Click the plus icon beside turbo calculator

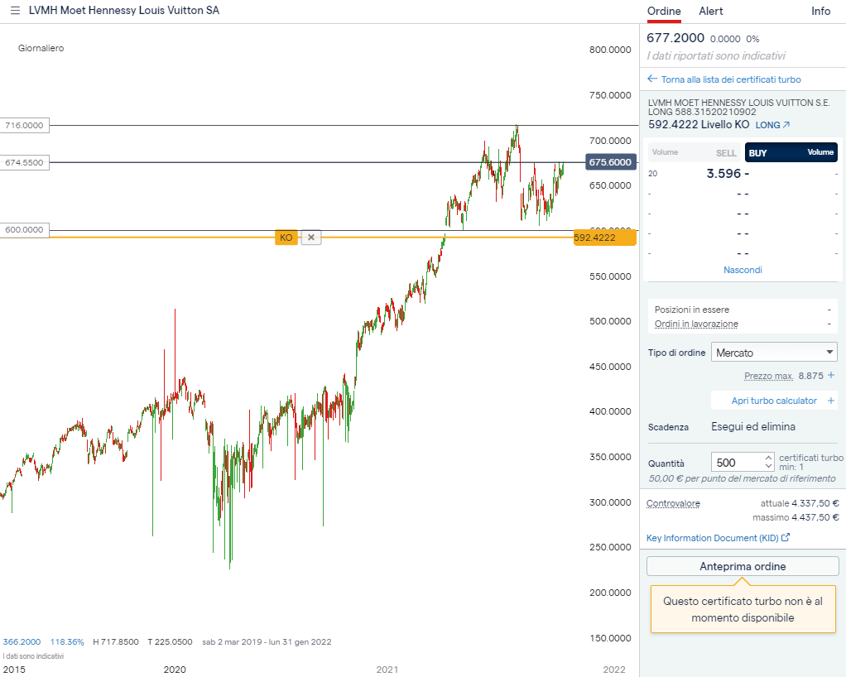tap(831, 401)
